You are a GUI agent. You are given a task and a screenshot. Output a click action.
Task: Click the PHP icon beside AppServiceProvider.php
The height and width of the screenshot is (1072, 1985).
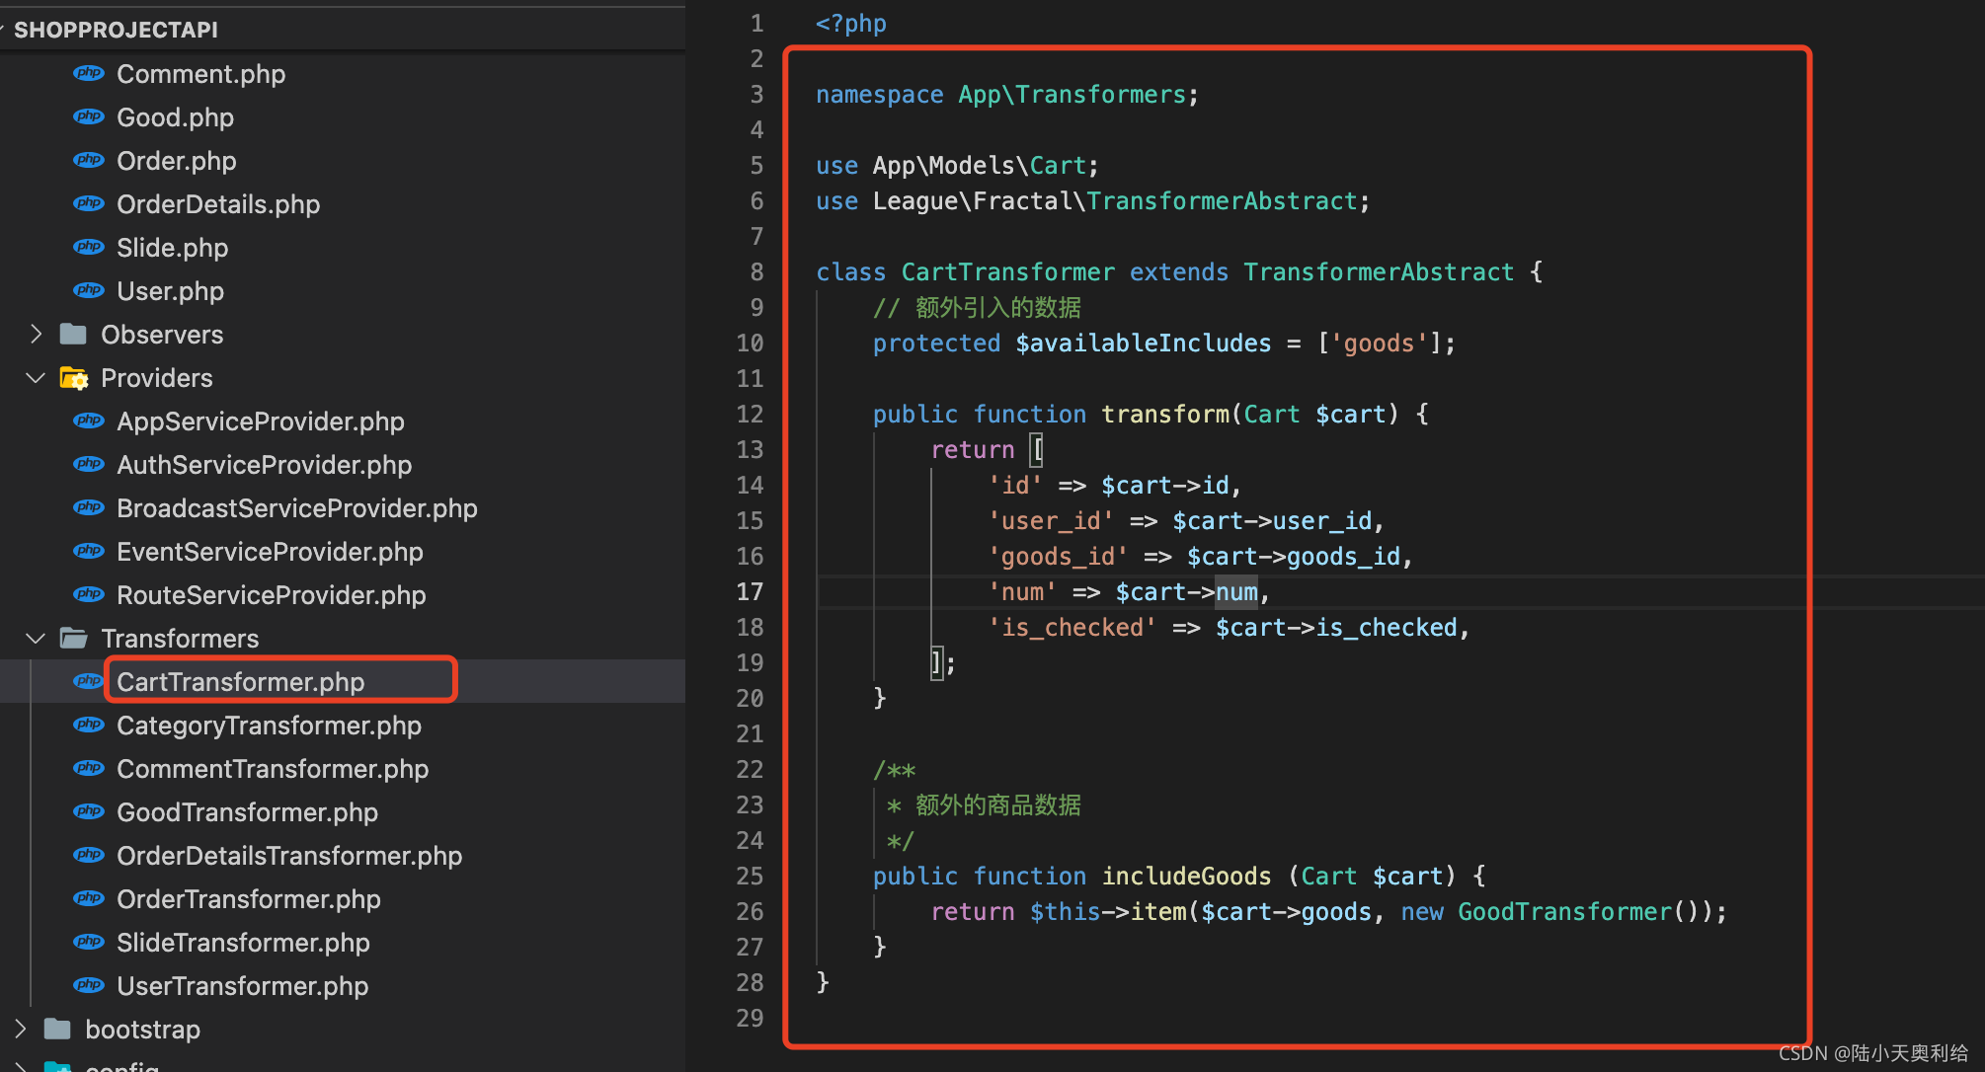click(x=89, y=421)
